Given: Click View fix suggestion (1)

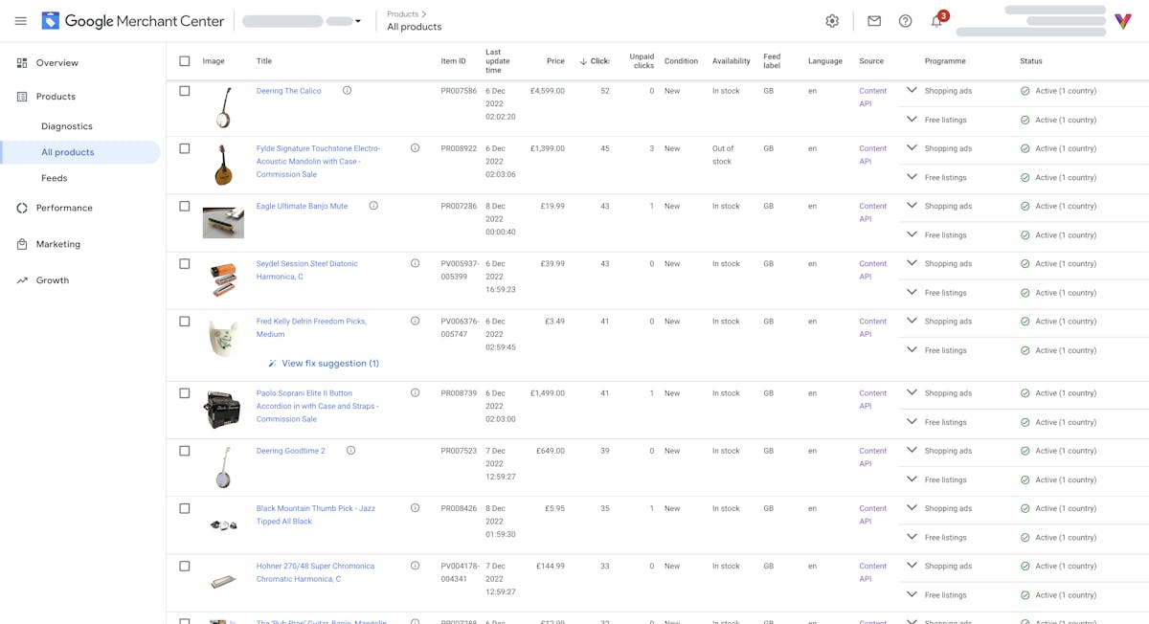Looking at the screenshot, I should coord(324,364).
